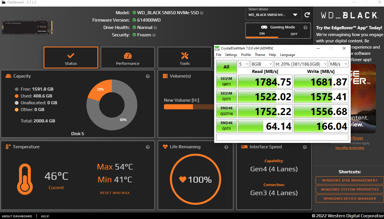The height and width of the screenshot is (219, 384).
Task: Open CrystalDiskMark Theme menu
Action: coord(260,55)
